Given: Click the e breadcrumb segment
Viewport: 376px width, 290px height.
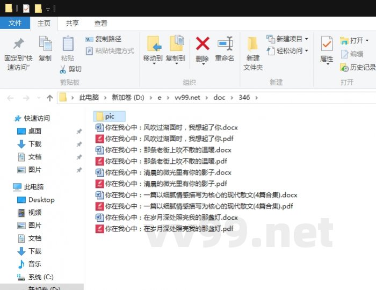Looking at the screenshot, I should 160,98.
